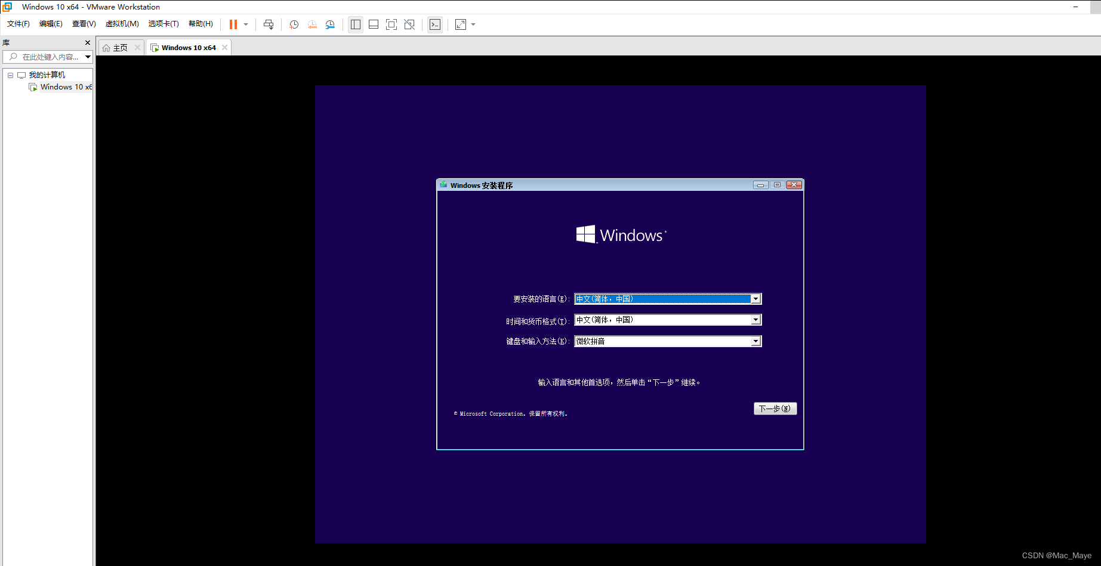Click the magnifier icon in the library search

pos(13,57)
